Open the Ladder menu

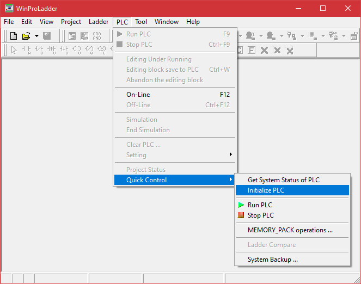99,22
